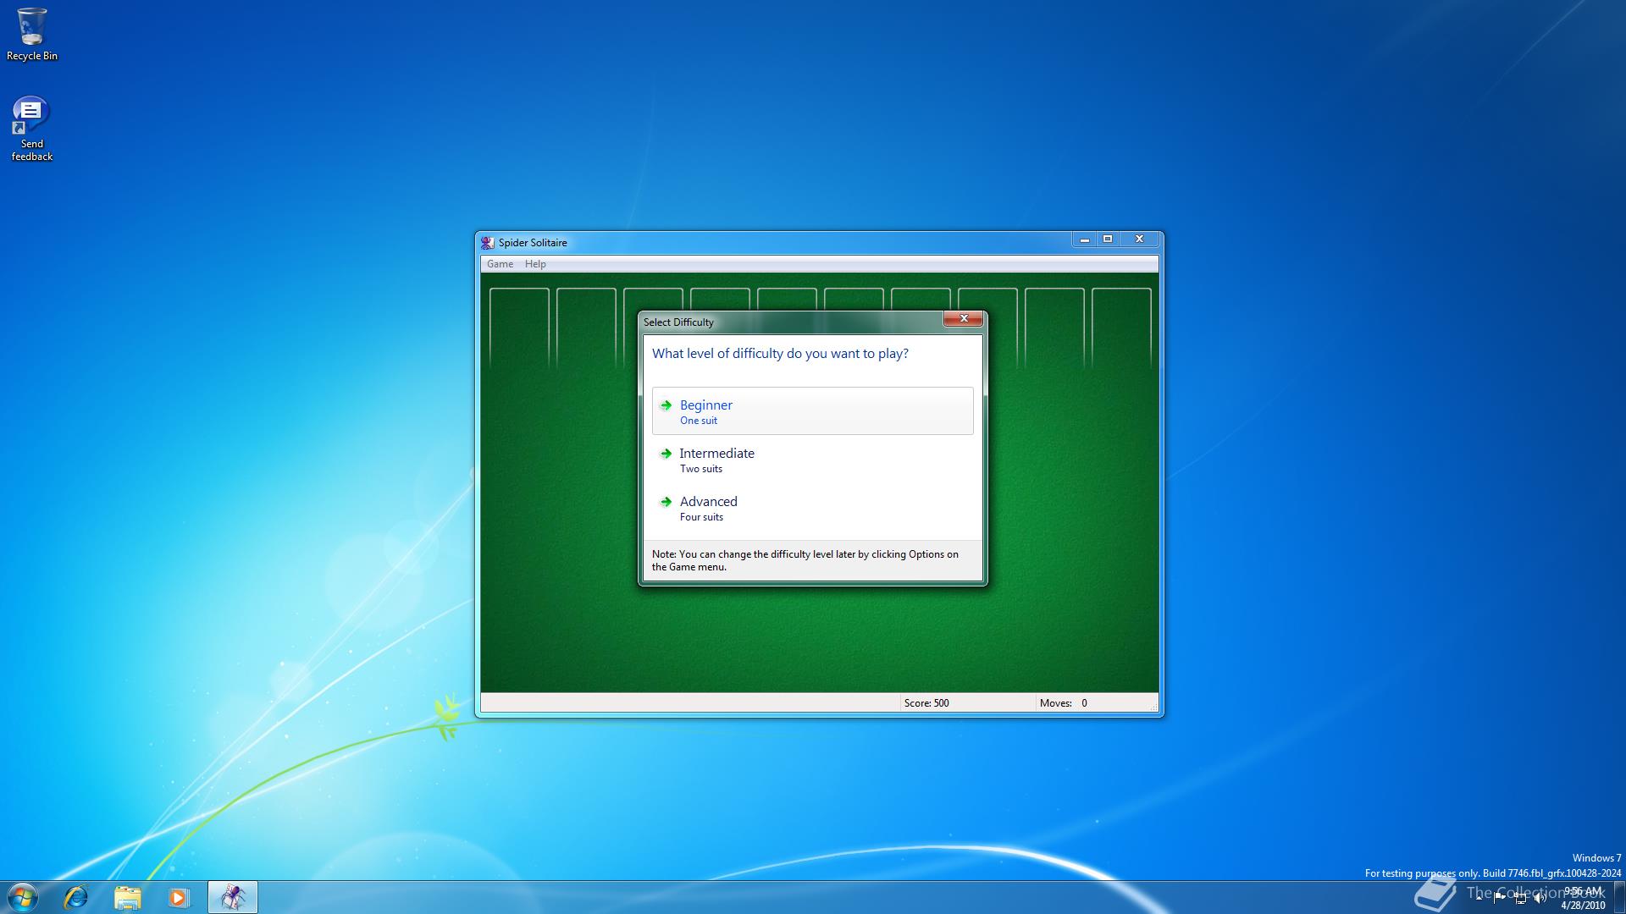This screenshot has height=914, width=1626.
Task: Open the volume speaker tray icon
Action: 1540,898
